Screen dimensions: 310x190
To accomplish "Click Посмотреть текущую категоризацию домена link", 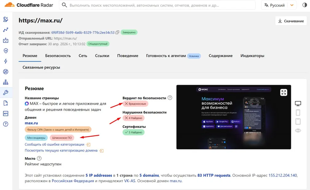I will (x=61, y=150).
